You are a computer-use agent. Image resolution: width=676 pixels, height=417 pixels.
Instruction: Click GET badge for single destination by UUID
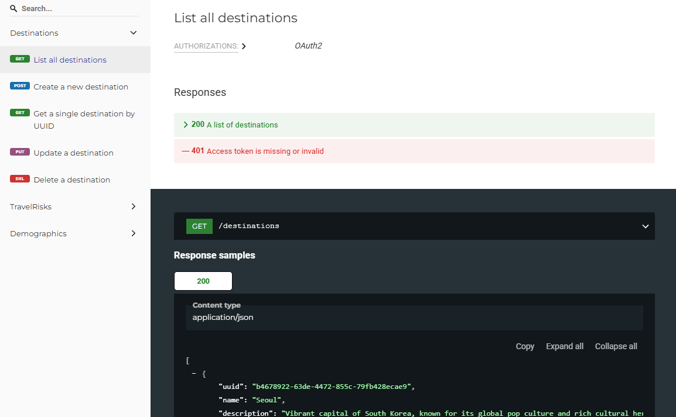(20, 113)
